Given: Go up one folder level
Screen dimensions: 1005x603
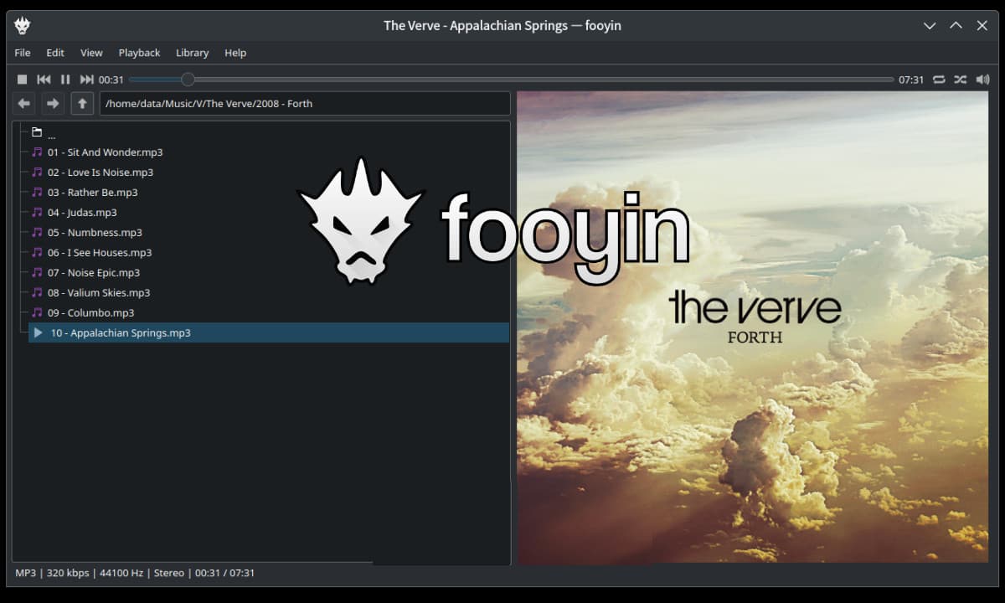Looking at the screenshot, I should pos(81,104).
